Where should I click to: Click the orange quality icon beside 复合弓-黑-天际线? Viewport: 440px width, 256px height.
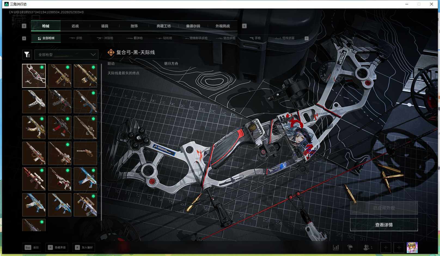pyautogui.click(x=111, y=52)
